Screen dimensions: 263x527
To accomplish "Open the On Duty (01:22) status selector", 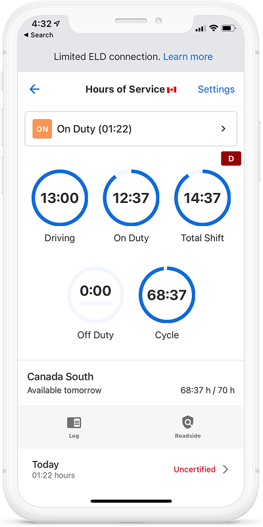I will pos(131,128).
